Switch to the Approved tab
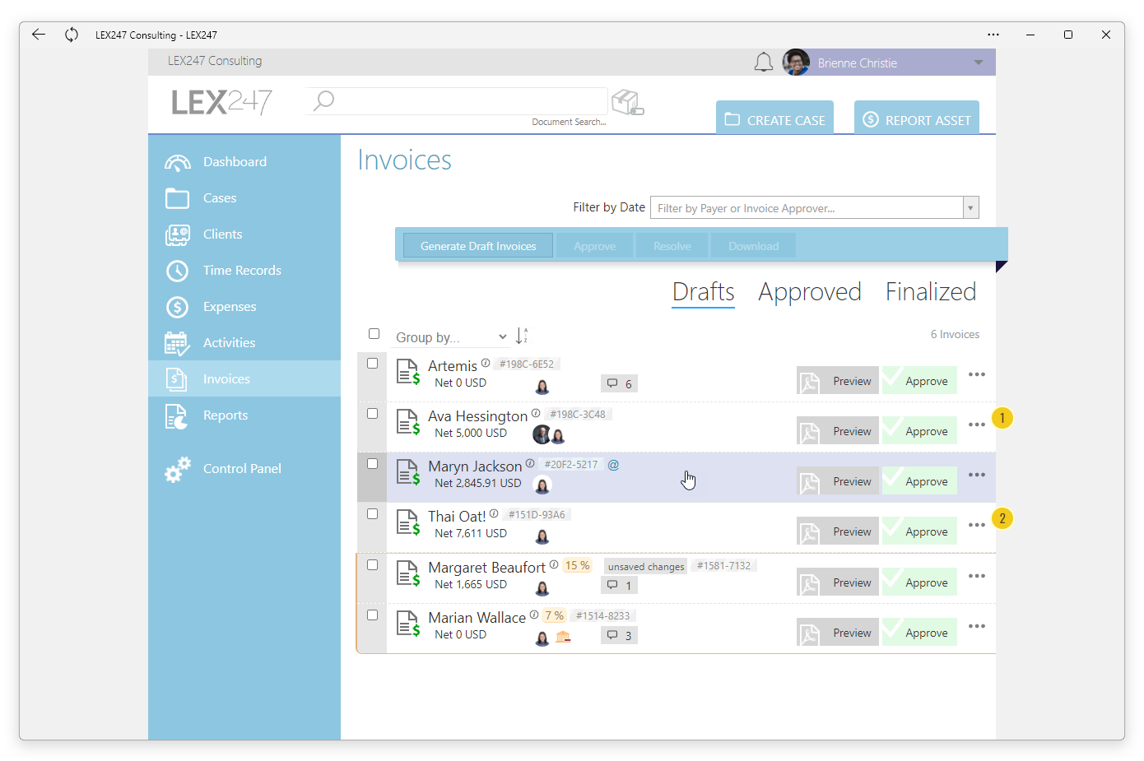Image resolution: width=1144 pixels, height=761 pixels. coord(810,292)
